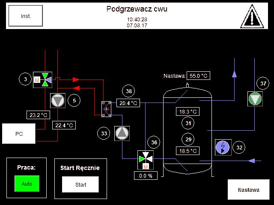Click the circled number 32 label

click(239, 147)
